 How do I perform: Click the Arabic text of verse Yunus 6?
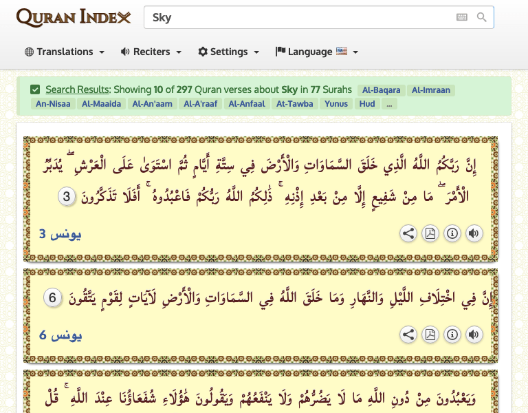pyautogui.click(x=280, y=298)
